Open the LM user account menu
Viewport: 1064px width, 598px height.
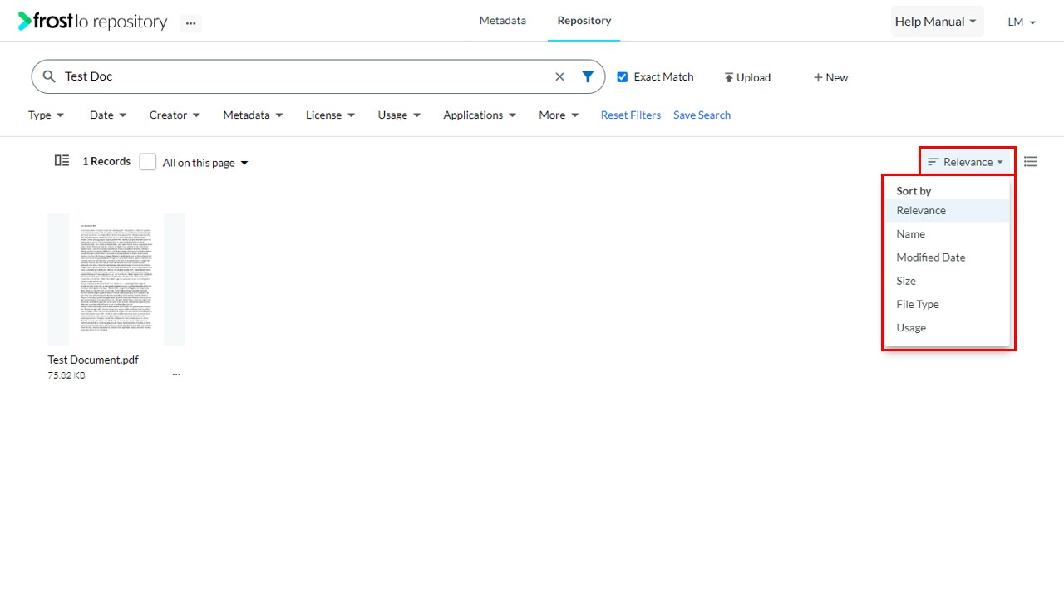(1022, 22)
